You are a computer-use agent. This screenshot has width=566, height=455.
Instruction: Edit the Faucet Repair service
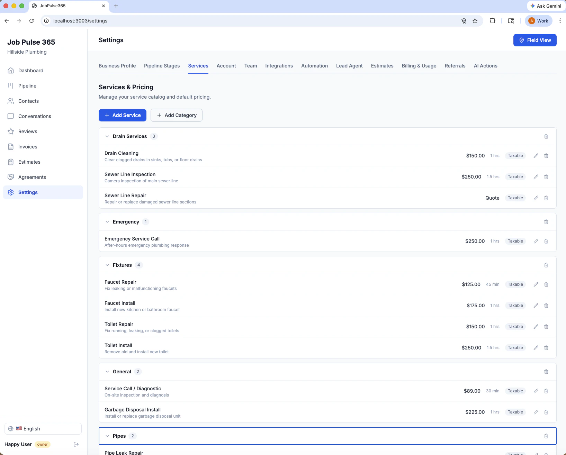click(x=536, y=284)
